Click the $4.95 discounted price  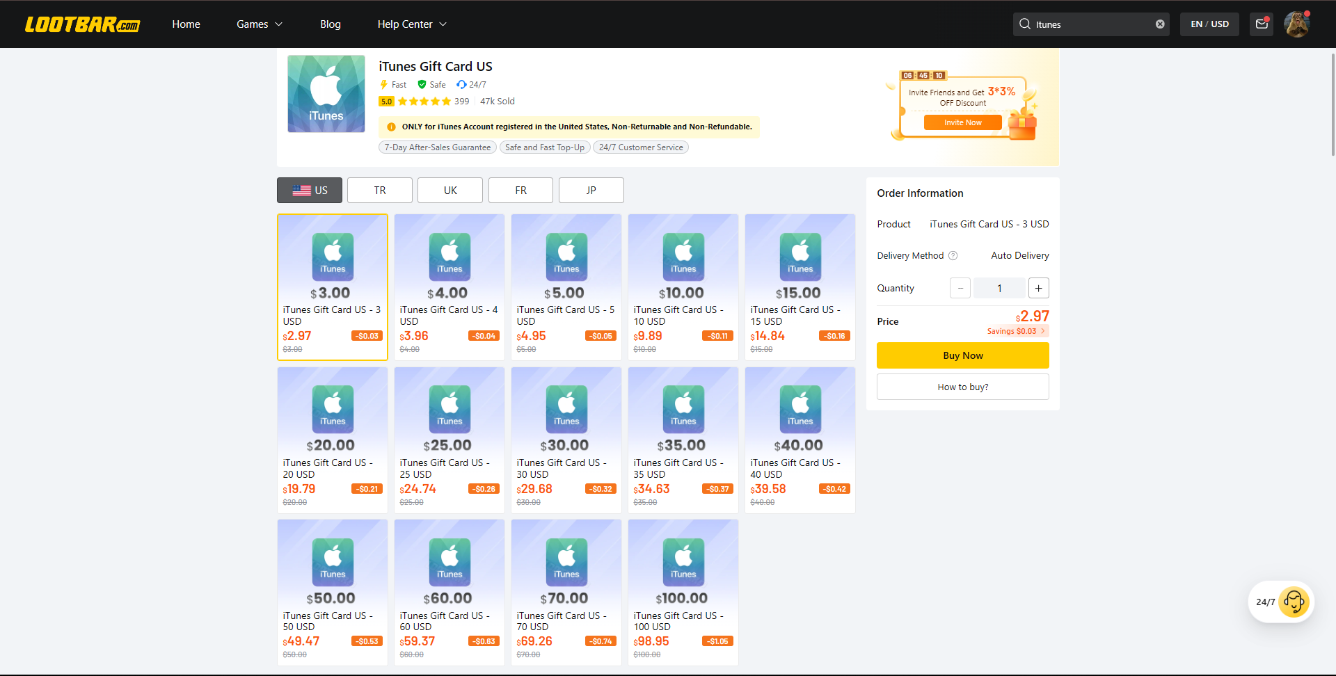point(532,336)
